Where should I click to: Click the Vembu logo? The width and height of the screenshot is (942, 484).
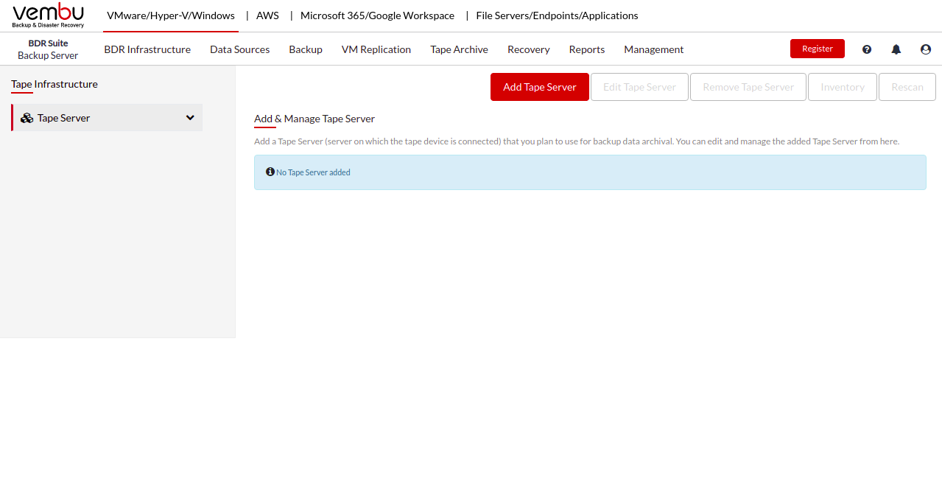pos(49,15)
